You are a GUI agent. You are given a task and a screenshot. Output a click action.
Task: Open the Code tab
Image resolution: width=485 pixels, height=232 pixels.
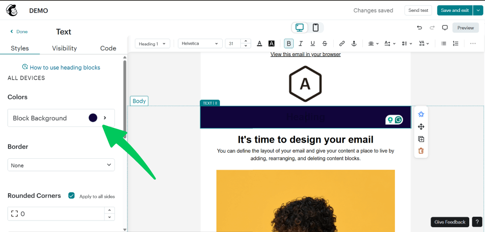pos(108,48)
